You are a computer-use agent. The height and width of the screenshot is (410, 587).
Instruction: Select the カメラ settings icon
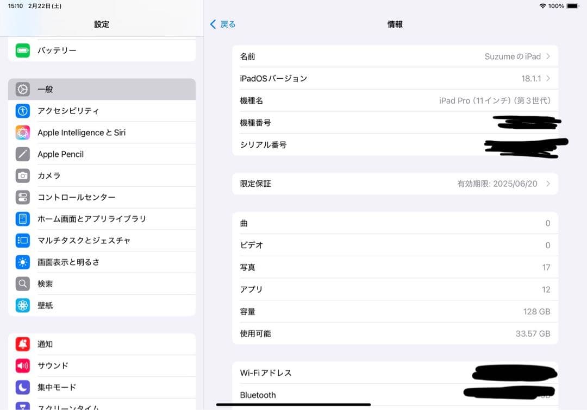[22, 175]
